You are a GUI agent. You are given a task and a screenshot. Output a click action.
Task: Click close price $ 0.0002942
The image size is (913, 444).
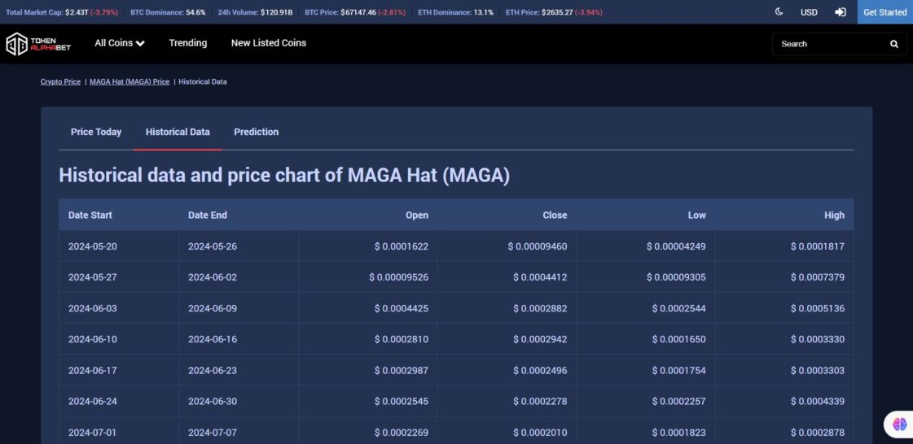tap(540, 339)
